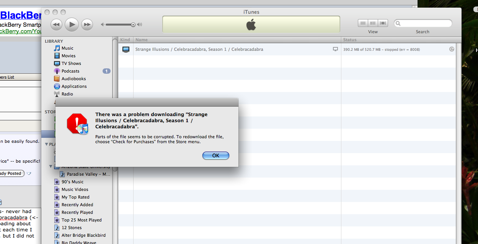Click the note icon beside Alter Bridge Blackbird
Image resolution: width=478 pixels, height=244 pixels.
coord(57,235)
